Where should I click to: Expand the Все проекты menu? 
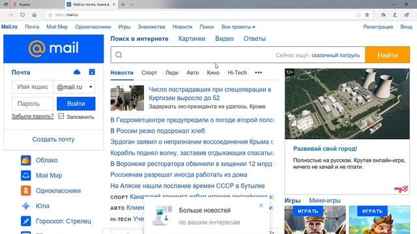point(238,27)
